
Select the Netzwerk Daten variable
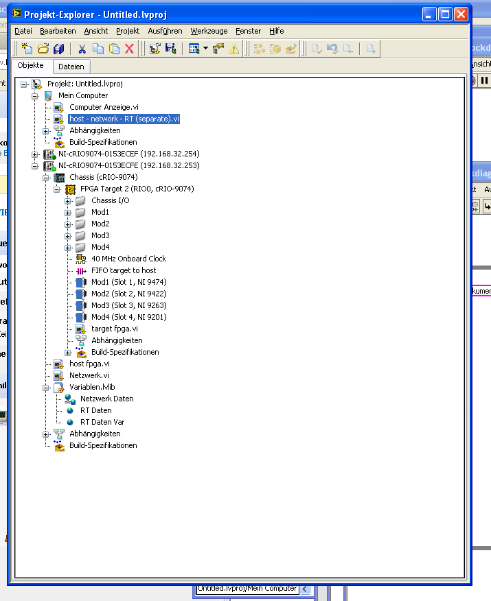pyautogui.click(x=106, y=399)
